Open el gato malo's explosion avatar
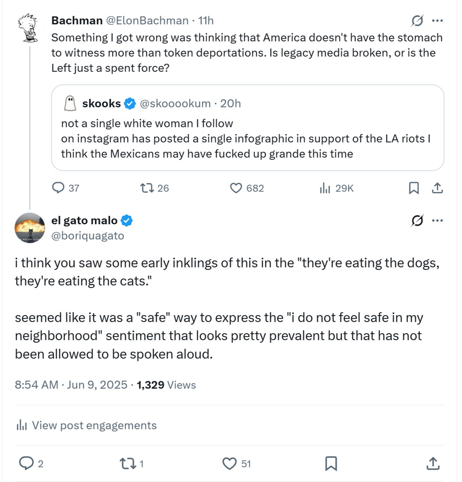This screenshot has height=482, width=462. 30,228
